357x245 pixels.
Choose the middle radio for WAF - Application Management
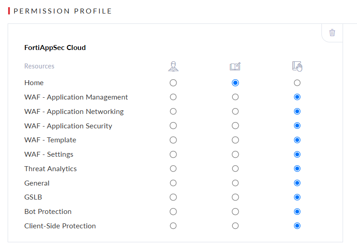[235, 97]
